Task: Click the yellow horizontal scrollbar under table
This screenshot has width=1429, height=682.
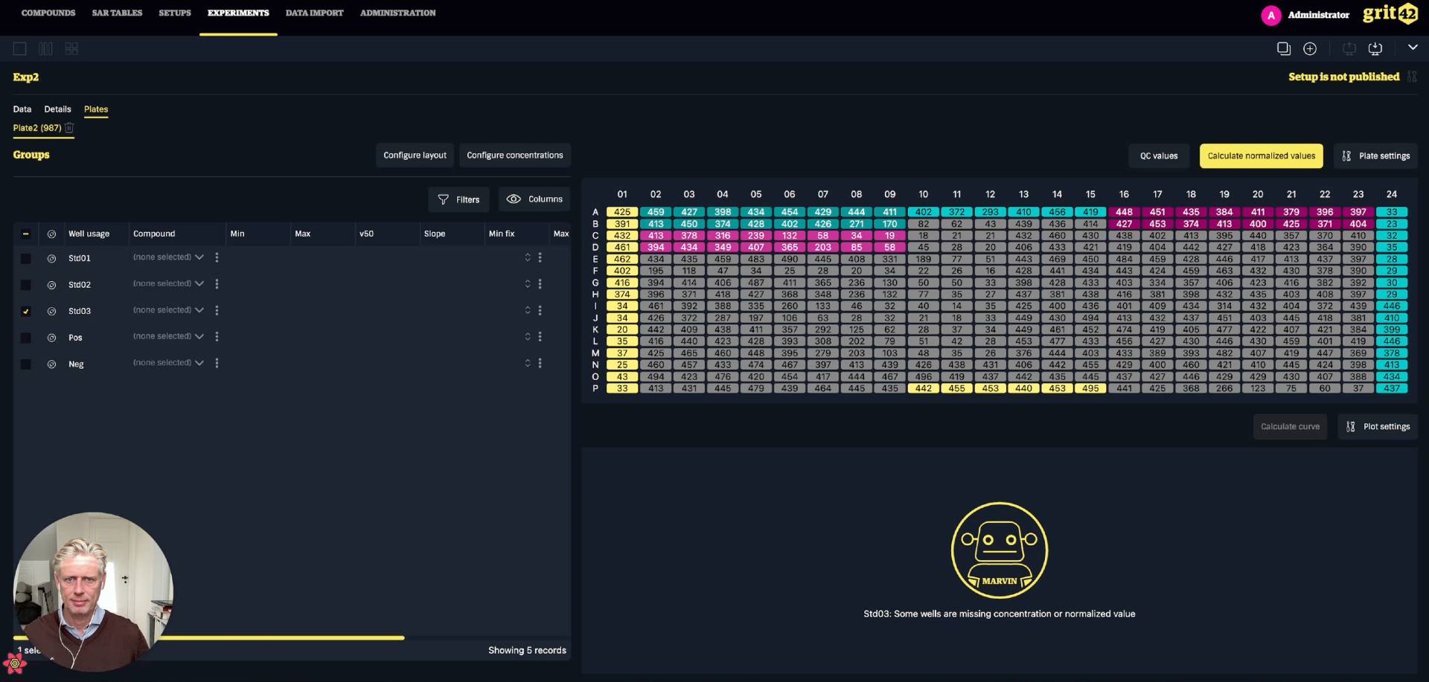Action: pos(283,638)
